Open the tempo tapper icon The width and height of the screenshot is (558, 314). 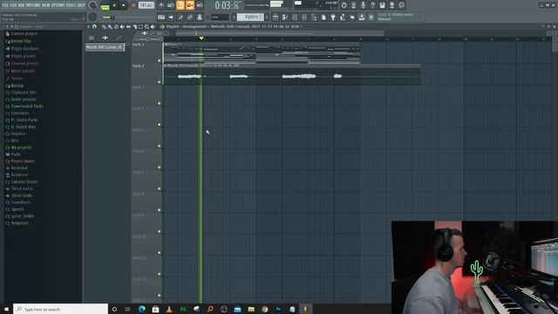(343, 17)
